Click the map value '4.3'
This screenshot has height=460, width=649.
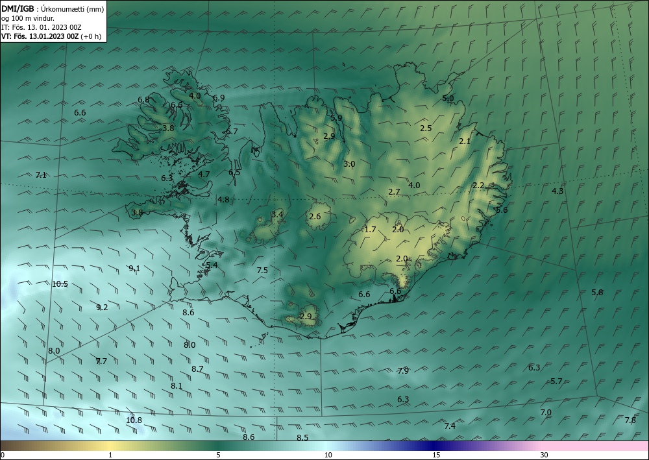(x=557, y=191)
